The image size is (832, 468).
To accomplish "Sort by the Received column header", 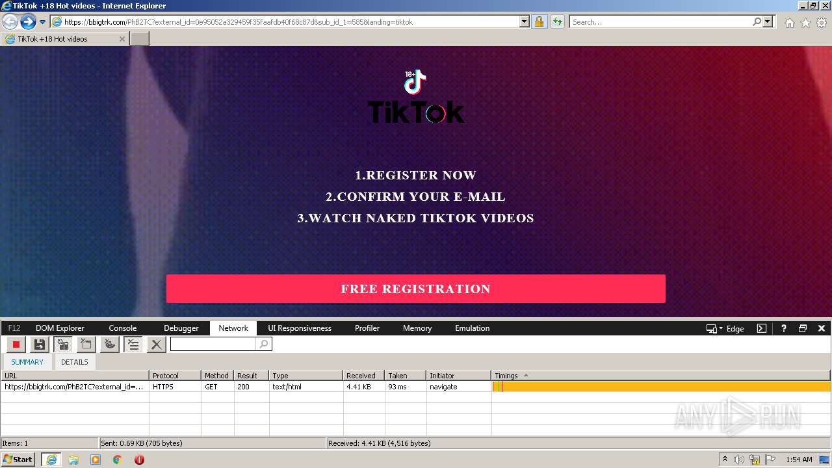I will [x=364, y=376].
